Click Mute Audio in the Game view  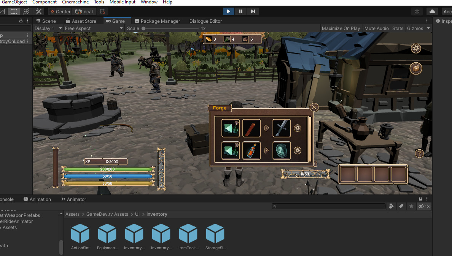(x=376, y=28)
